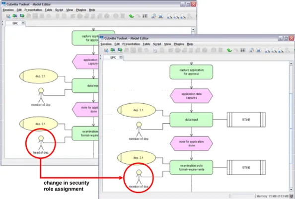This screenshot has width=295, height=199.
Task: Click the printer icon in front window toolbar
Action: click(259, 50)
